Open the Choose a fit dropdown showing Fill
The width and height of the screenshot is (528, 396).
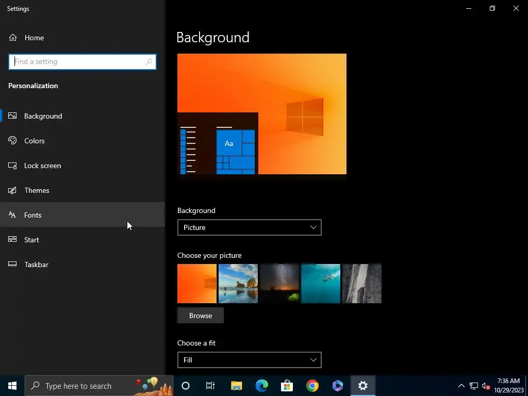pos(249,360)
